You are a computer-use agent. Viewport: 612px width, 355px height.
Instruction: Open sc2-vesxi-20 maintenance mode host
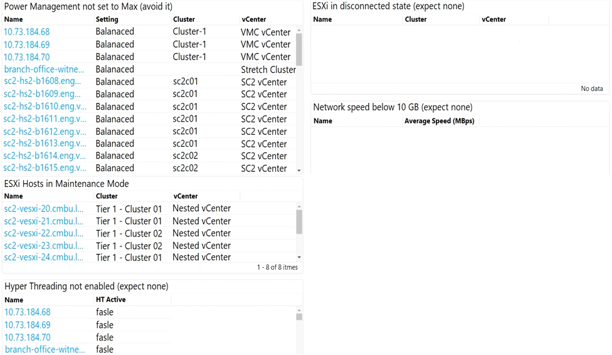click(x=43, y=209)
